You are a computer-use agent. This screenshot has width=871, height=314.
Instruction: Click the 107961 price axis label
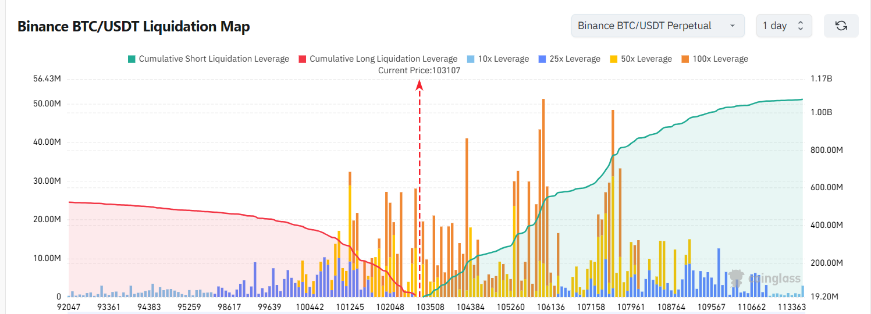coord(631,306)
